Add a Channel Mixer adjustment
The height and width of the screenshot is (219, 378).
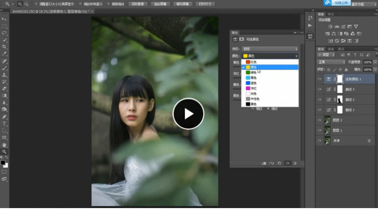coord(353,34)
